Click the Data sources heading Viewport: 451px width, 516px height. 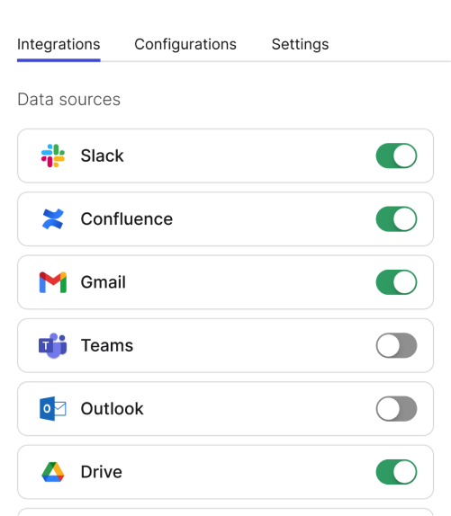click(68, 100)
